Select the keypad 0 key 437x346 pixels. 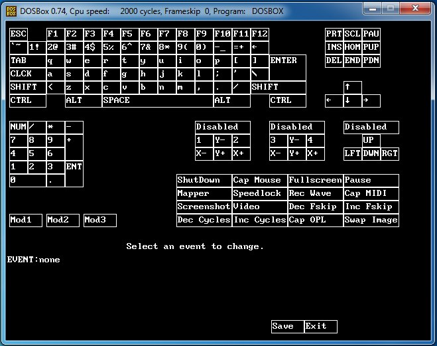pyautogui.click(x=28, y=181)
